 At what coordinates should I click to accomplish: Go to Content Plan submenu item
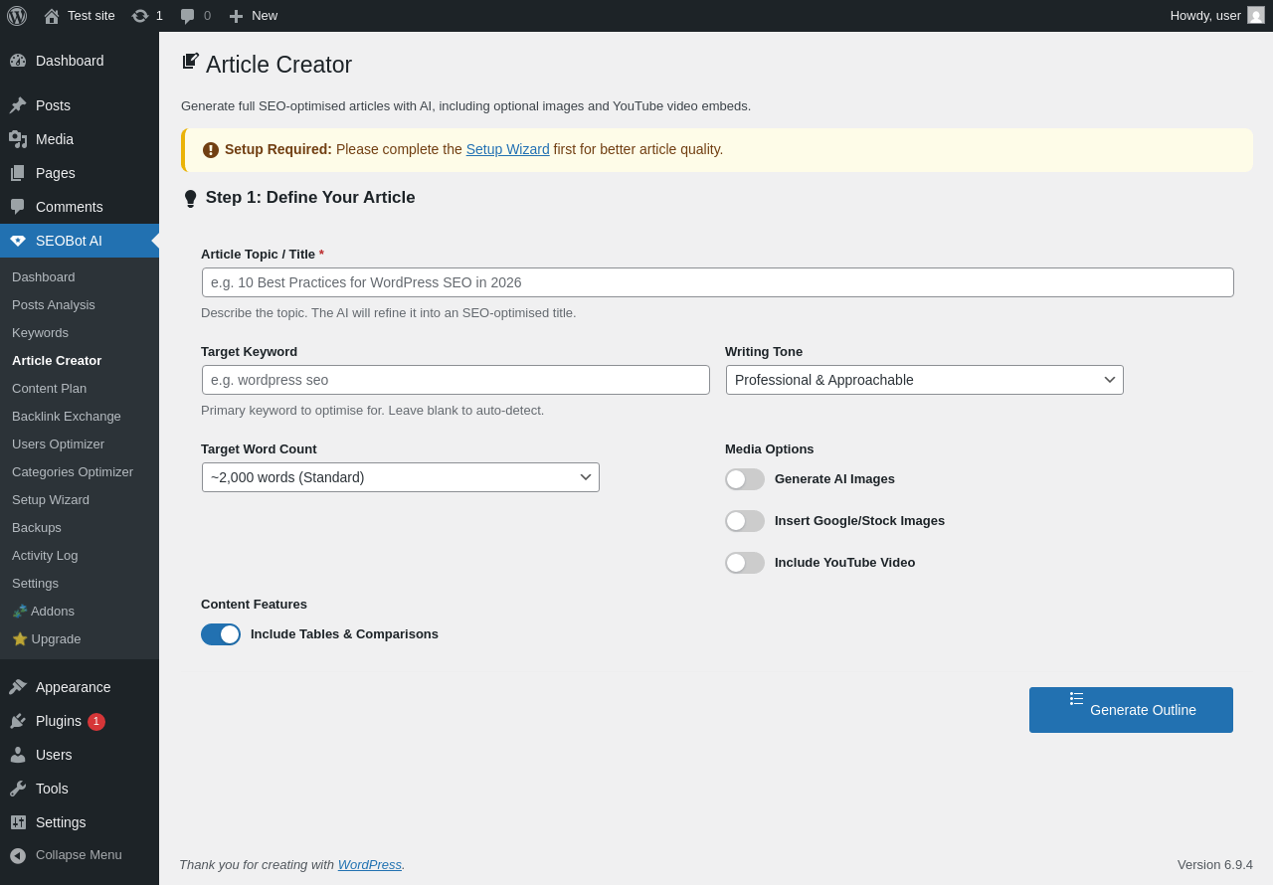[x=49, y=388]
